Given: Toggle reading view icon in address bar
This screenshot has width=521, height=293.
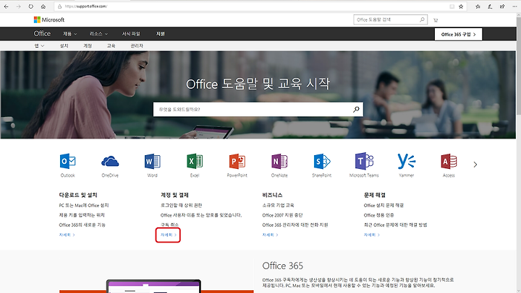Looking at the screenshot, I should 452,6.
